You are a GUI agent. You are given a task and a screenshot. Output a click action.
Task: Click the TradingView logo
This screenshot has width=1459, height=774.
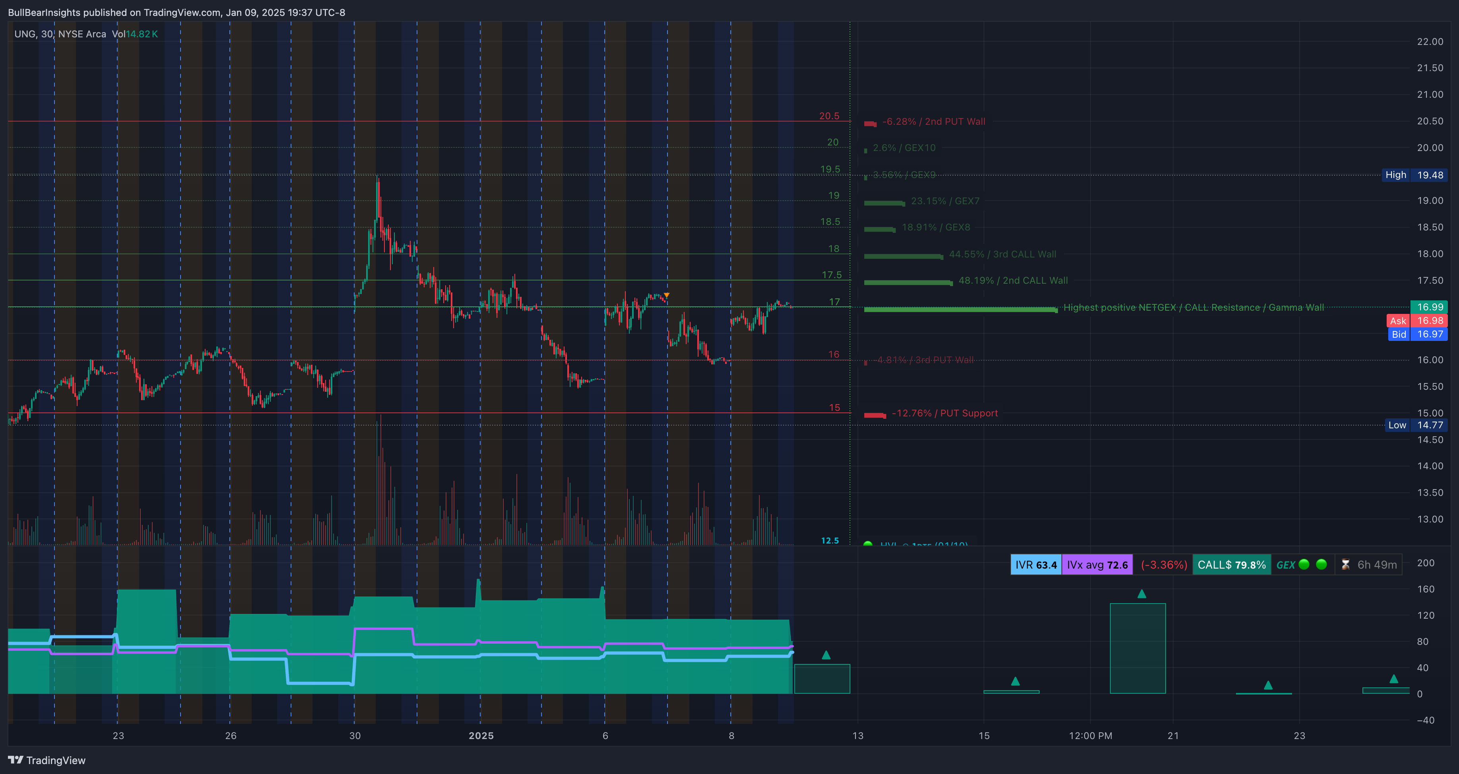(47, 760)
